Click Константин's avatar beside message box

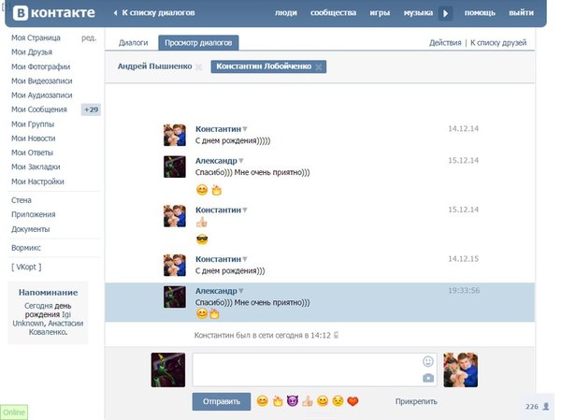point(461,369)
